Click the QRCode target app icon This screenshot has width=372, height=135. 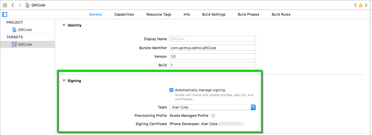pos(14,44)
